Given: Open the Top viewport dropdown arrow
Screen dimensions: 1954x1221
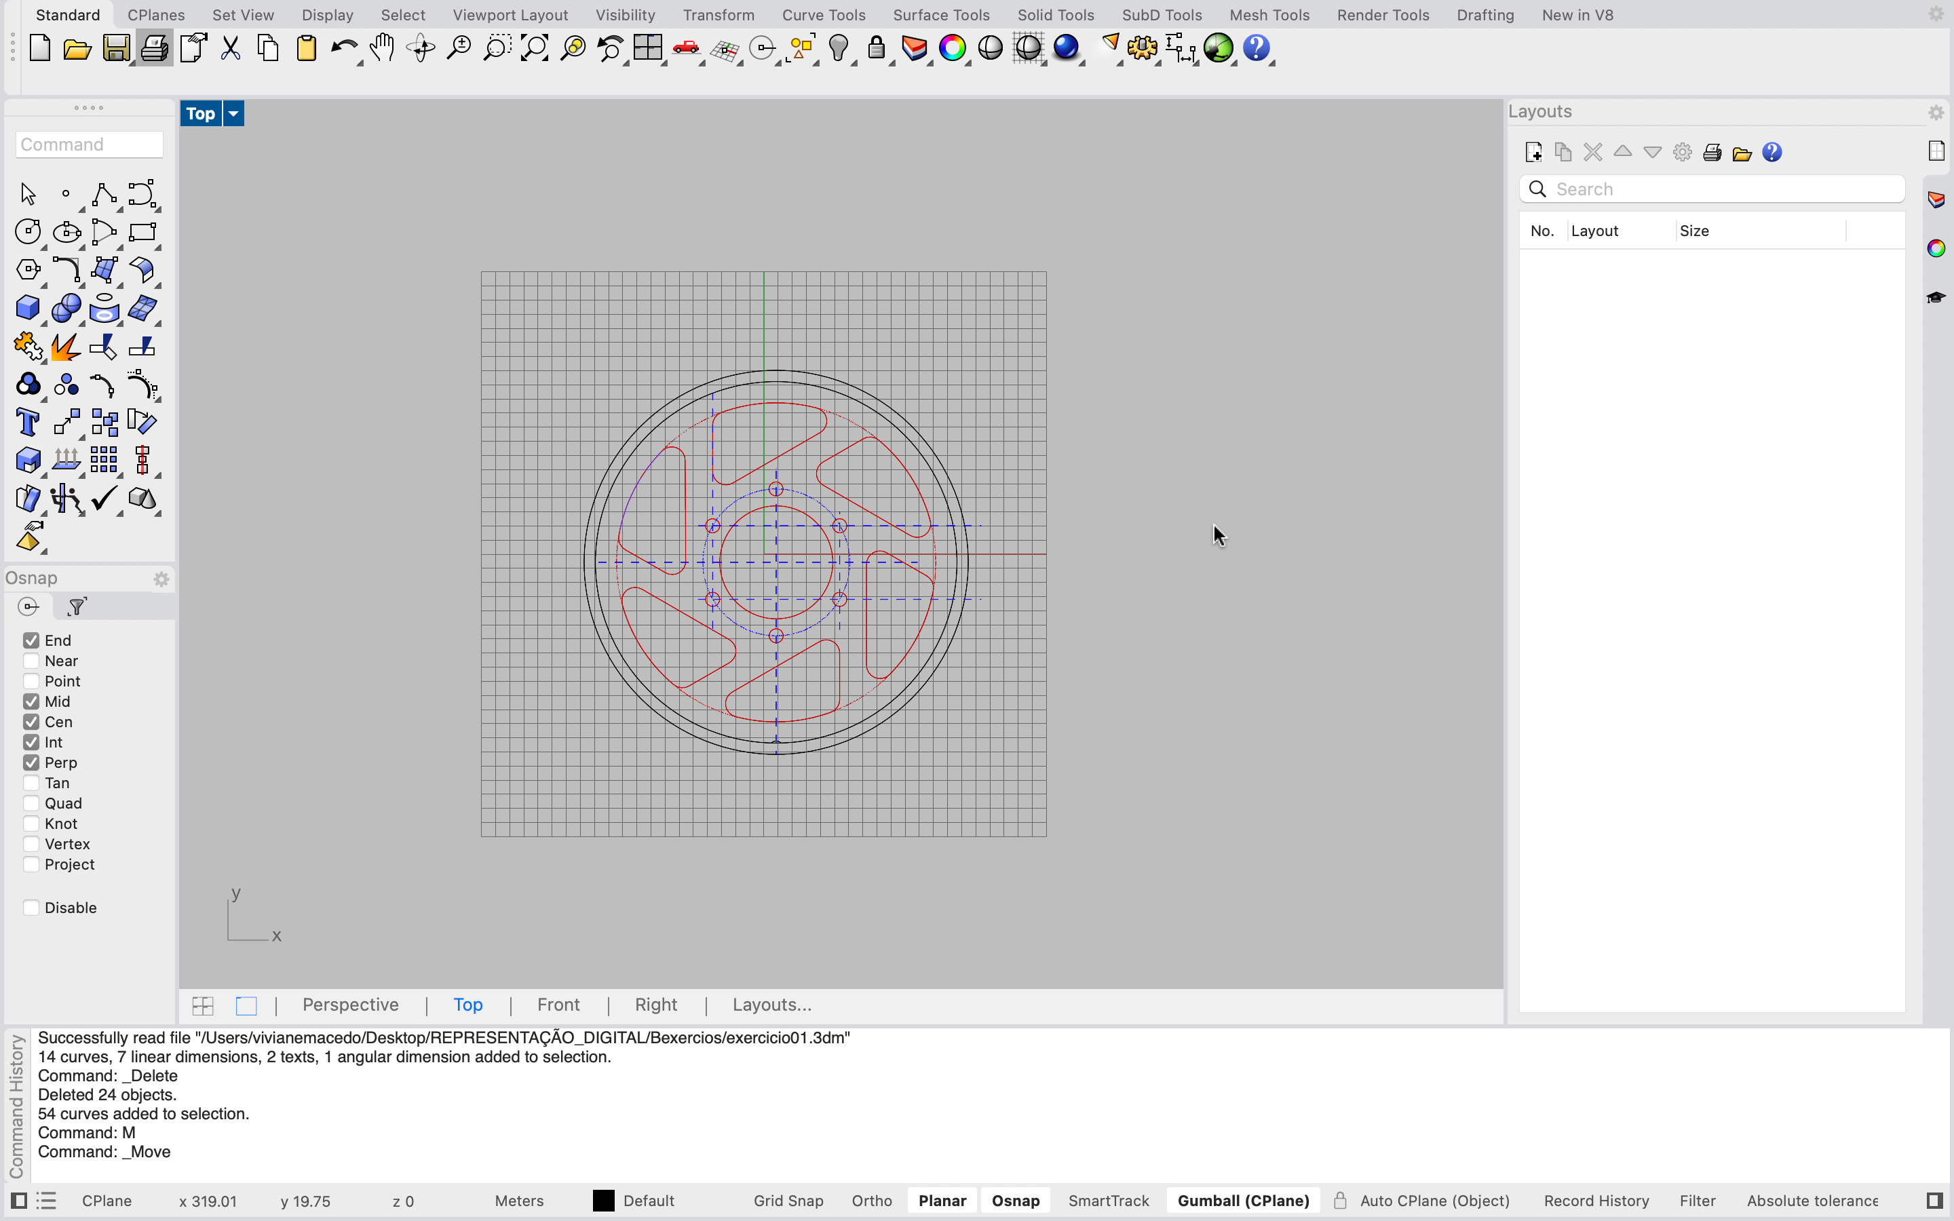Looking at the screenshot, I should pos(233,114).
